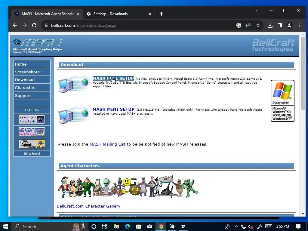
Task: Open Screenshots in the MASH sidebar
Action: click(32, 72)
